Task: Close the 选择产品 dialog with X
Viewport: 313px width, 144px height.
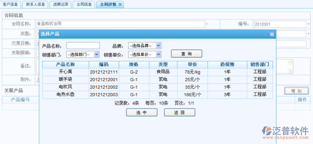Action: pos(272,34)
